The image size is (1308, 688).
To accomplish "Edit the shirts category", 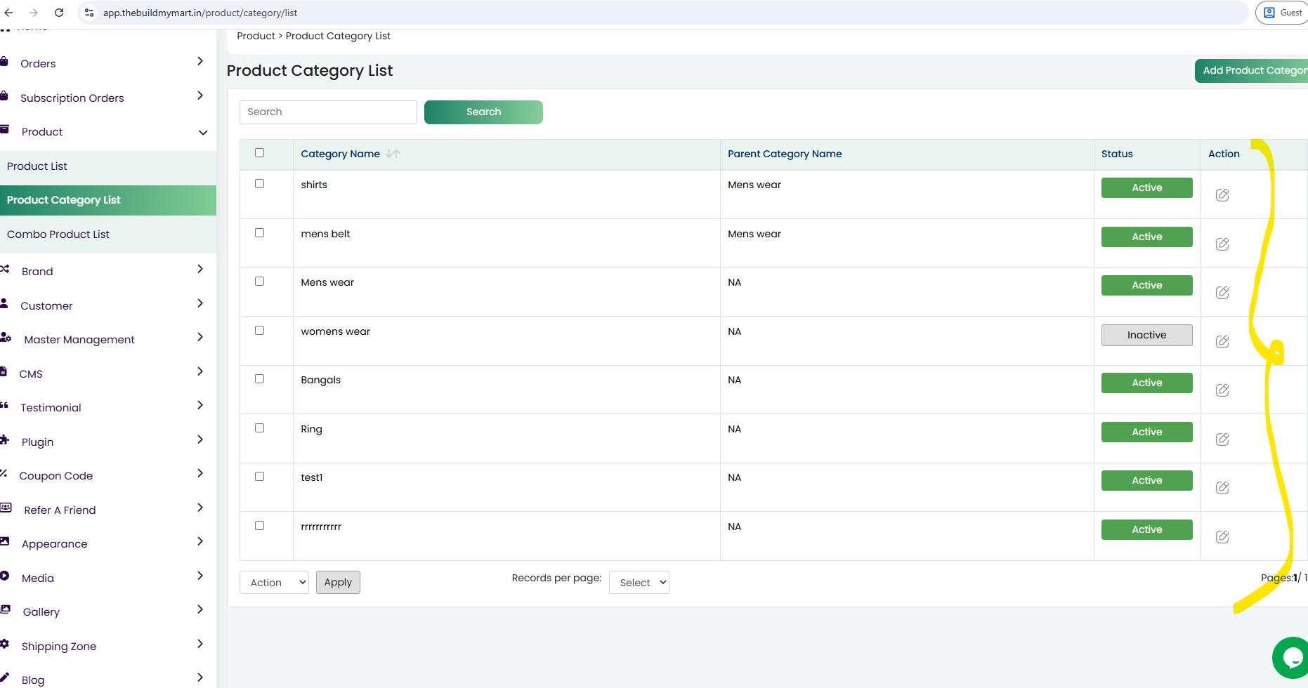I will [1222, 195].
